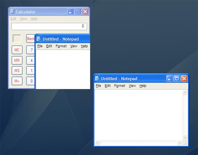This screenshot has height=155, width=198.
Task: Click scroll up arrow in lower Notepad
Action: (185, 92)
